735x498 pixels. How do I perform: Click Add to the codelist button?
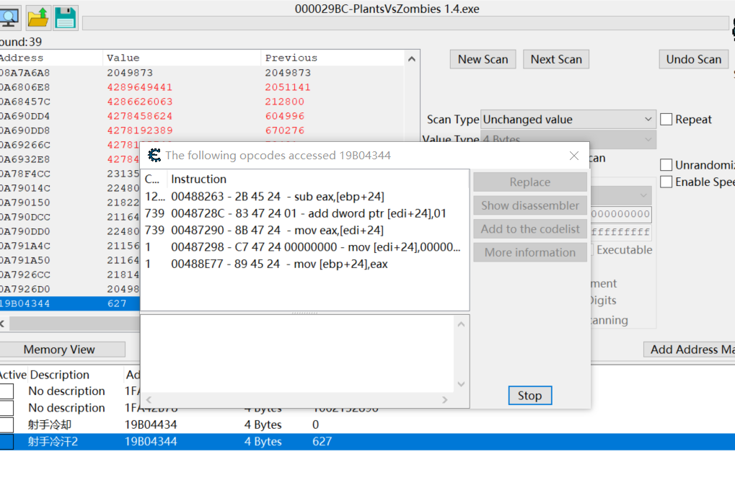click(x=530, y=229)
